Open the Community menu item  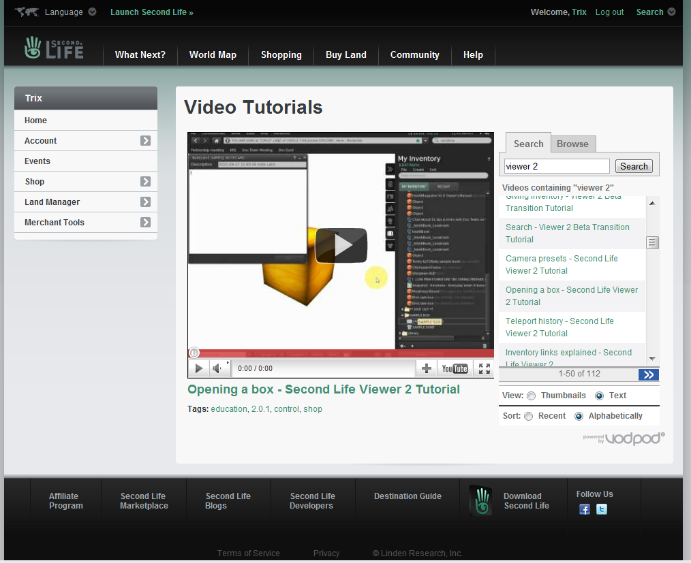[x=415, y=54]
